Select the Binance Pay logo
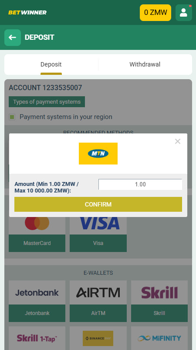The width and height of the screenshot is (196, 350). 98,338
